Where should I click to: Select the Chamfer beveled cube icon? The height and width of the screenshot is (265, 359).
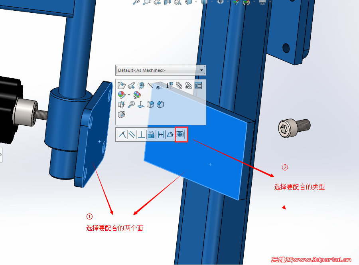pyautogui.click(x=160, y=105)
